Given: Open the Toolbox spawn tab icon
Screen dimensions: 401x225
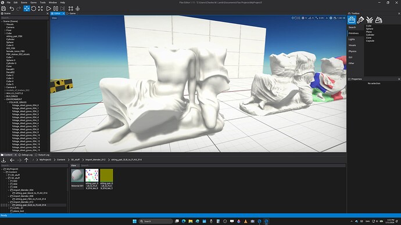Looking at the screenshot, I should click(x=352, y=20).
